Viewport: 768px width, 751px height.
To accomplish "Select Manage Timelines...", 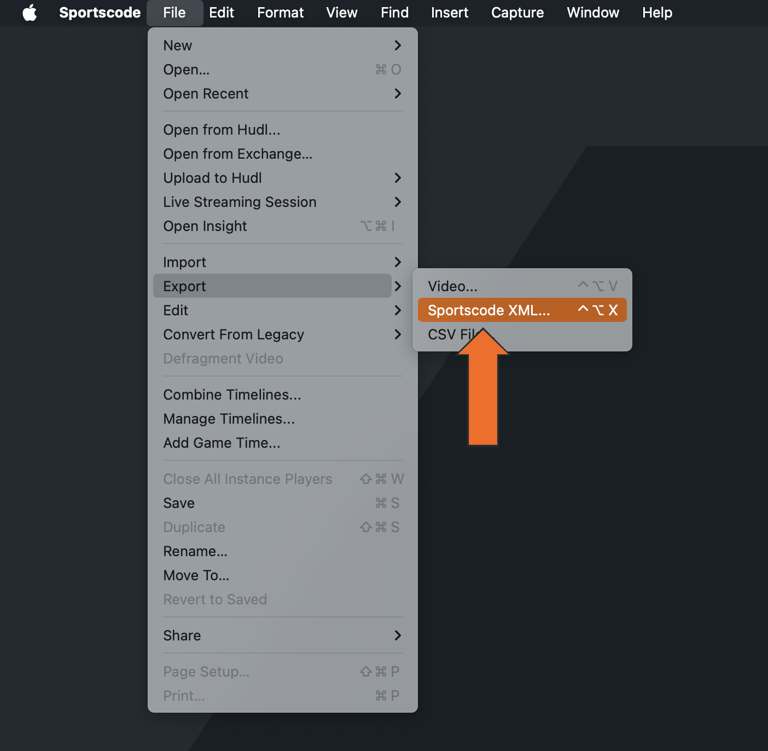I will click(229, 419).
